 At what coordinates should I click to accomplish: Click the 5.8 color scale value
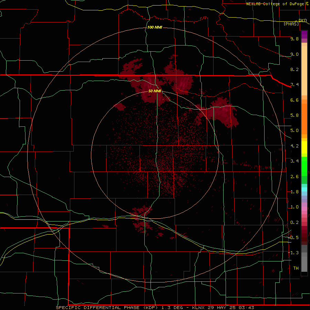tap(294, 115)
